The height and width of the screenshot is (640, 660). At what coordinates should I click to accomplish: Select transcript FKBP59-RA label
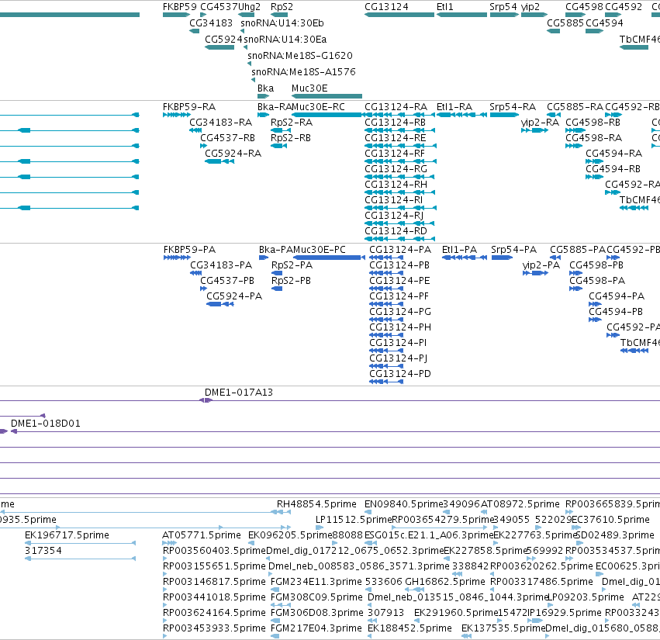pos(189,107)
